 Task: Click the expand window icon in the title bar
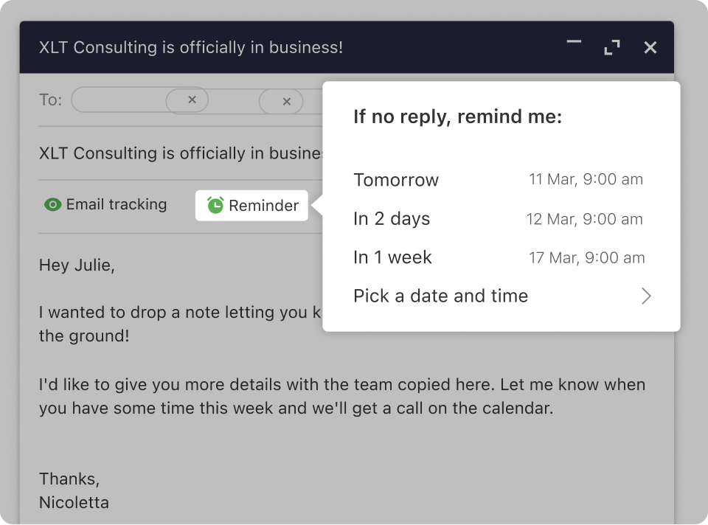point(612,46)
